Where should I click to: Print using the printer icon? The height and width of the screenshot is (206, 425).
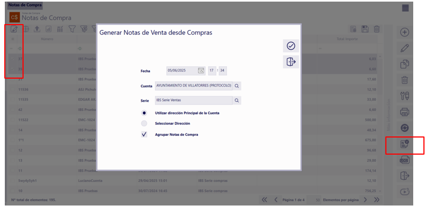point(405,112)
